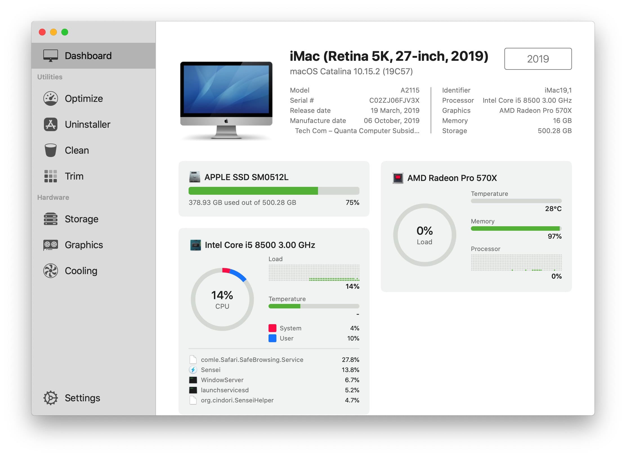
Task: Click the Clean trash bucket icon
Action: (51, 150)
